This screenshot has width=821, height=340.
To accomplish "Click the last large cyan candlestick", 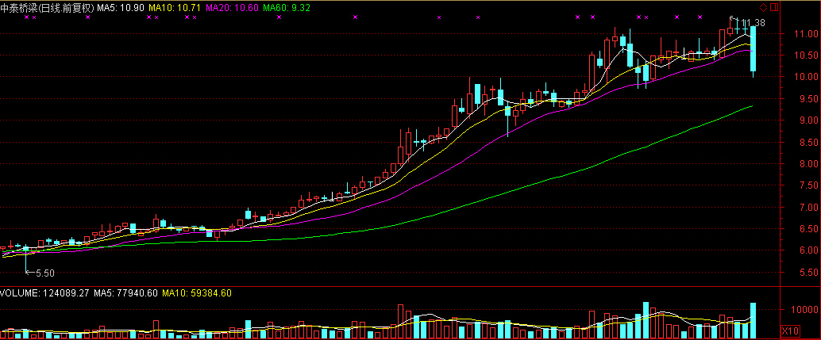I will [753, 49].
